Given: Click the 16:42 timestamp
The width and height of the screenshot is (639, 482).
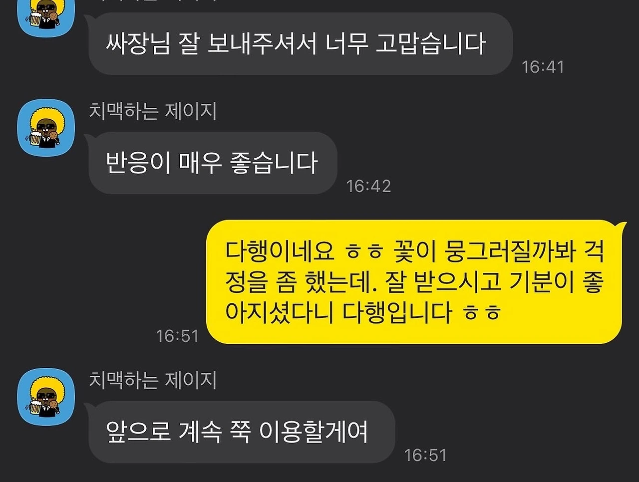Looking at the screenshot, I should 368,186.
